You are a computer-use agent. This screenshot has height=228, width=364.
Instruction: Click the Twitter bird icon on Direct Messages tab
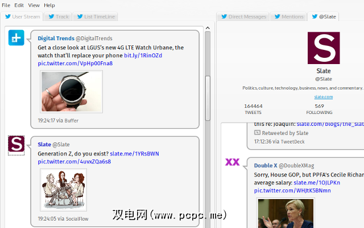pos(224,16)
